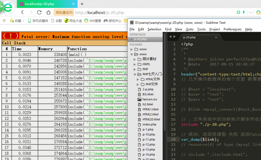Expand the 照片素材 folder

tap(135, 59)
